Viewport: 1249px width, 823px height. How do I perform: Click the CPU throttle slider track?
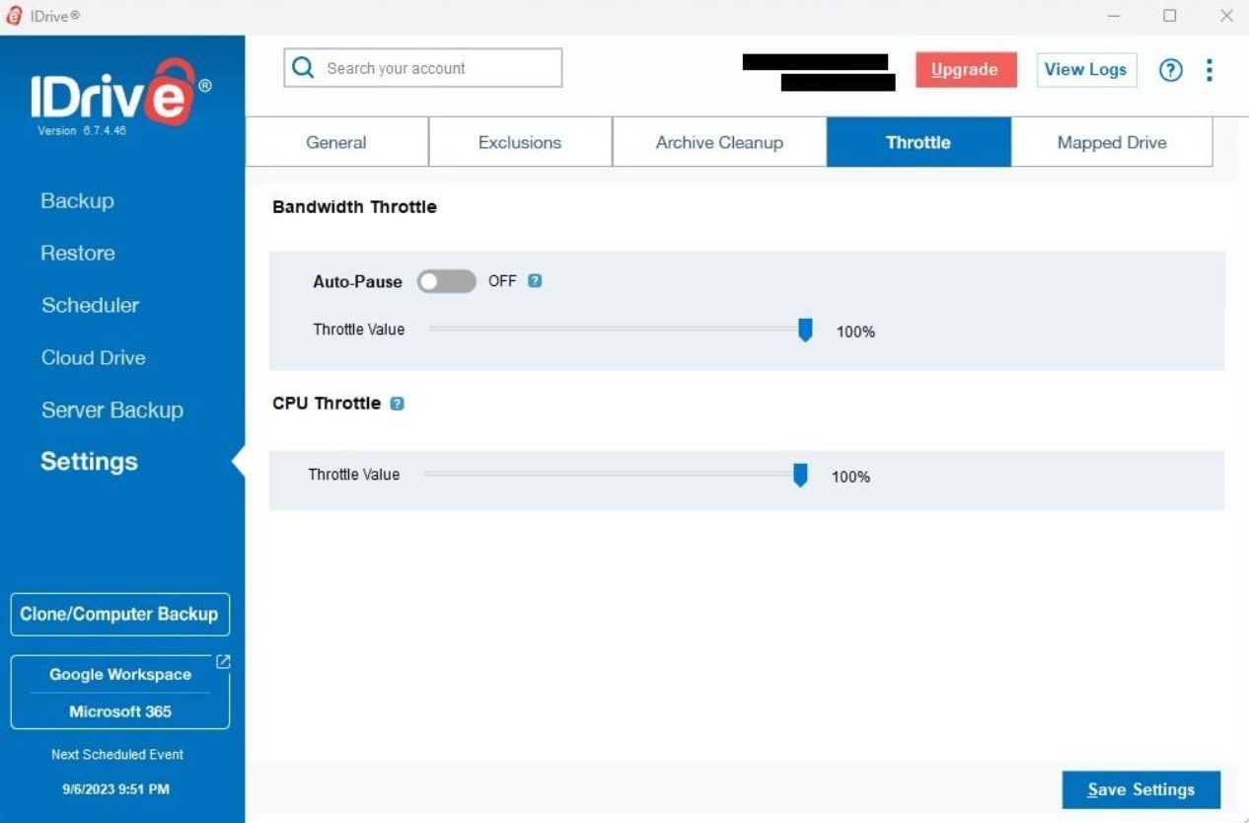[x=612, y=475]
